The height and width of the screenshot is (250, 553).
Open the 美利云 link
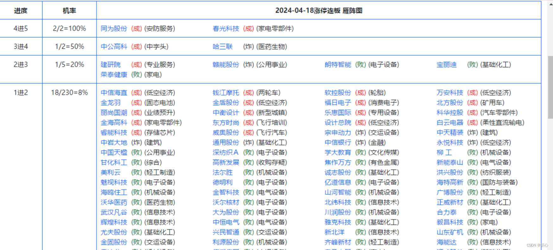click(111, 172)
